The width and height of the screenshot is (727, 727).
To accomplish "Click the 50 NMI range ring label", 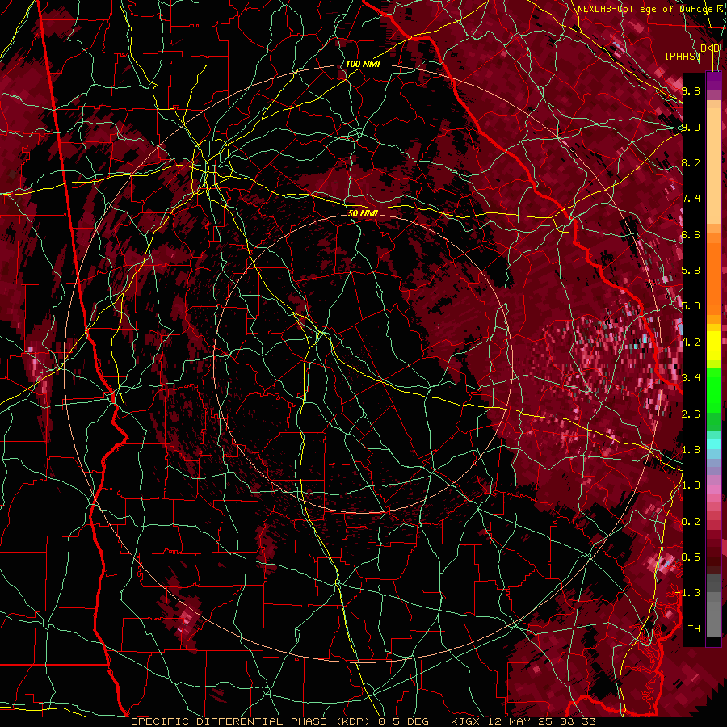I will click(x=363, y=214).
